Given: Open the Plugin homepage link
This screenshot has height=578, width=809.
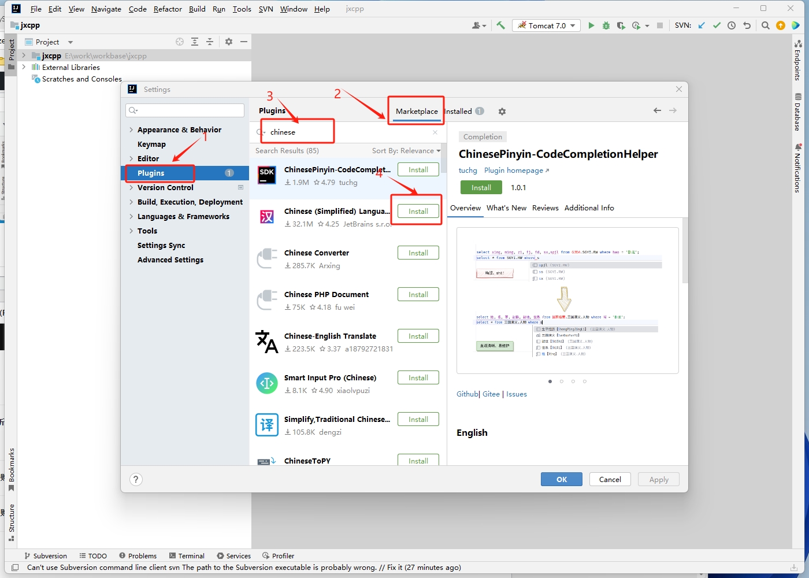Looking at the screenshot, I should (517, 171).
